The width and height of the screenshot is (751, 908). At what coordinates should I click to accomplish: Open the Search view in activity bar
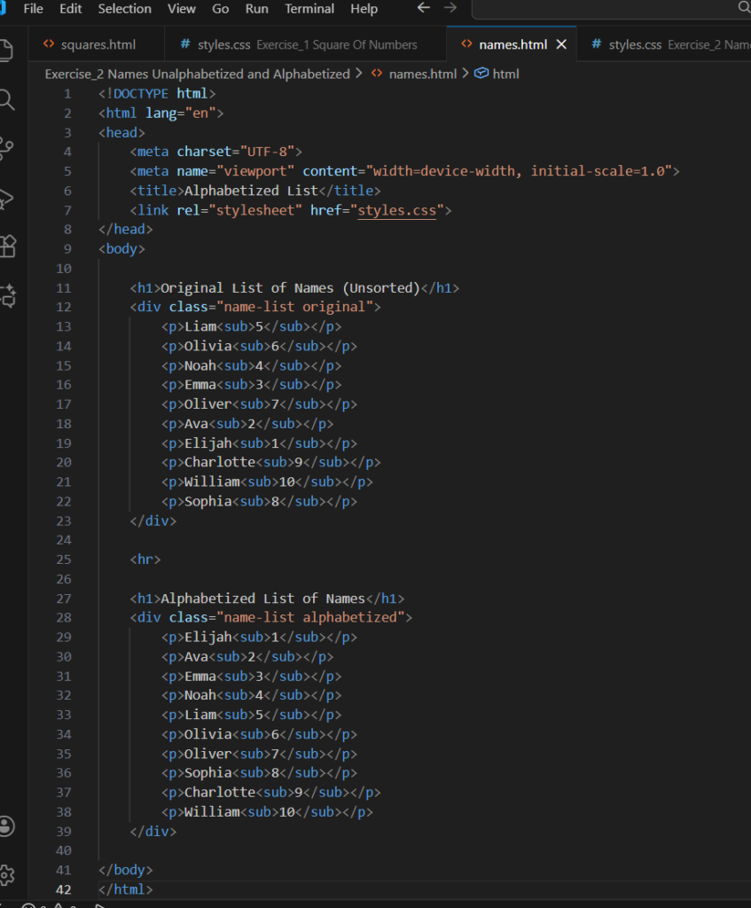7,99
